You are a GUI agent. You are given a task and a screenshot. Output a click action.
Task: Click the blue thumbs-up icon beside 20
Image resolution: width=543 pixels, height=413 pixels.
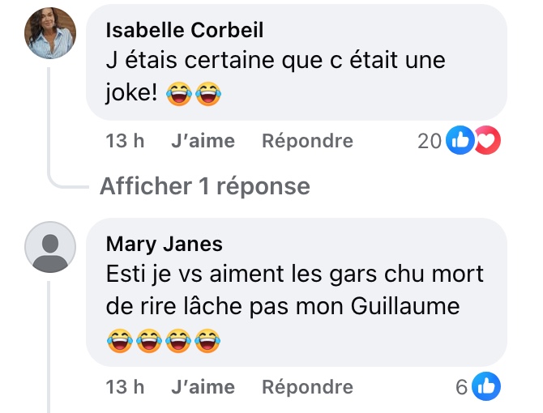[x=459, y=141]
